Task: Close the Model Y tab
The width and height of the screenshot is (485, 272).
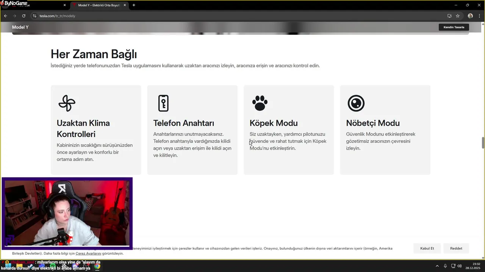Action: tap(125, 5)
